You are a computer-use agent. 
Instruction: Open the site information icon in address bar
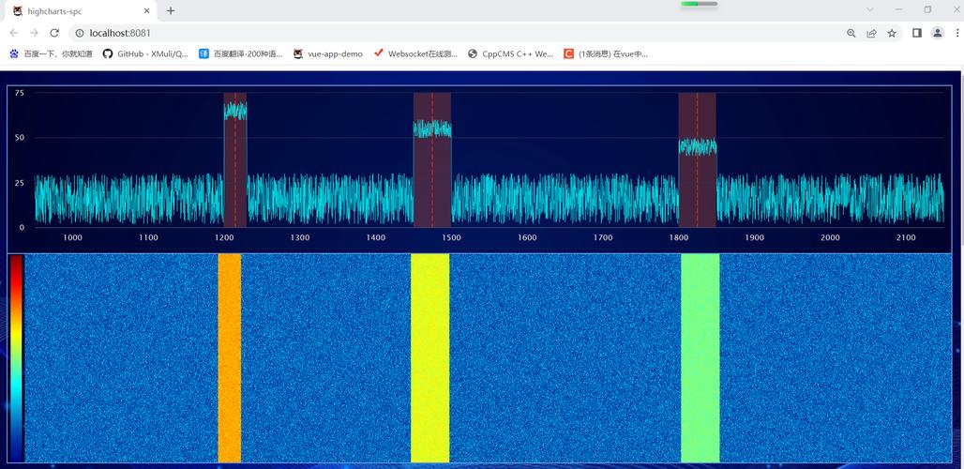80,33
